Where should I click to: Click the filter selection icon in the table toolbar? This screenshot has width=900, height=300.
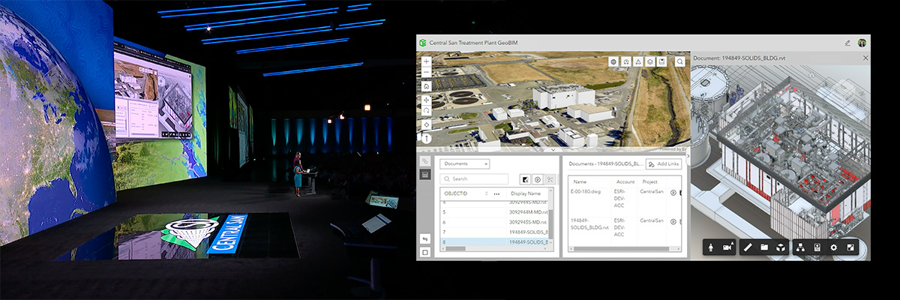tap(525, 179)
